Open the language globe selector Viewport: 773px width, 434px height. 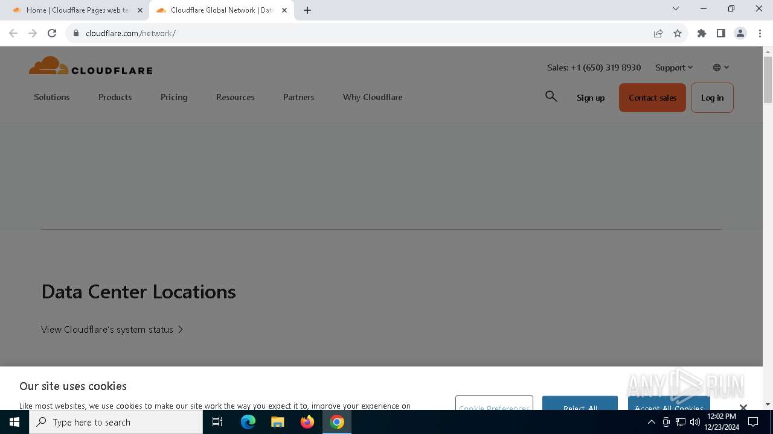(x=721, y=68)
